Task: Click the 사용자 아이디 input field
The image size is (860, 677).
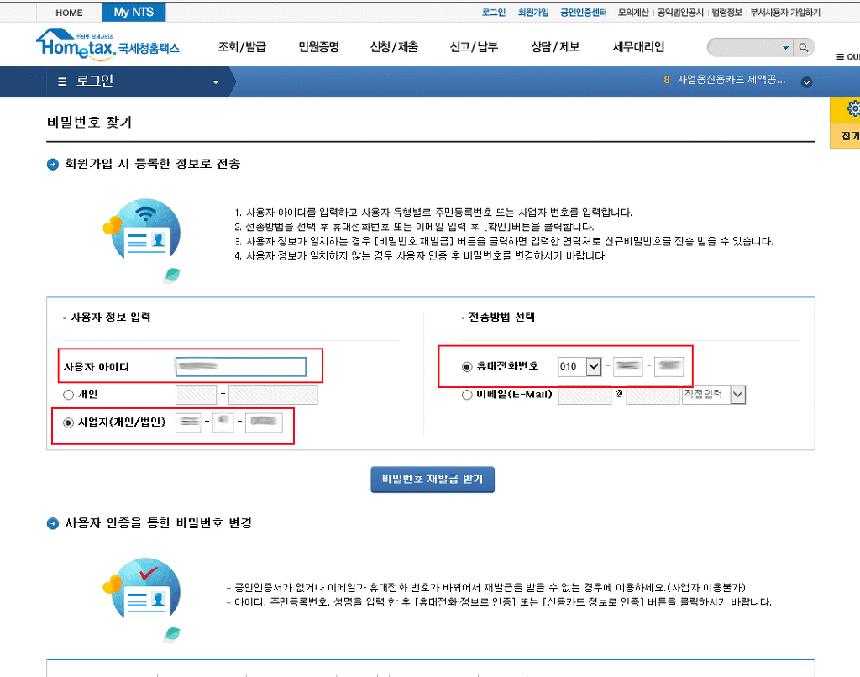Action: click(x=241, y=366)
